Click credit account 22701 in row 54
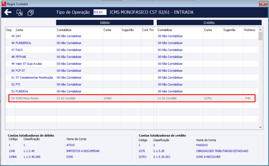269x166 pixels. 208,98
